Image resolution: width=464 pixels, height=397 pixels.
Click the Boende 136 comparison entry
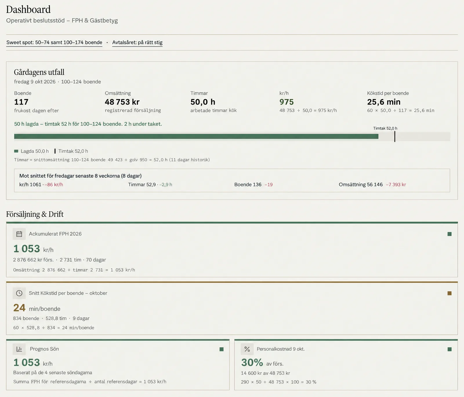(253, 185)
